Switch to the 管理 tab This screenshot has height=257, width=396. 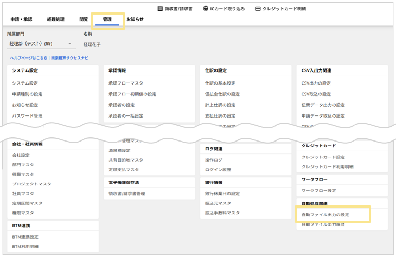click(x=107, y=20)
